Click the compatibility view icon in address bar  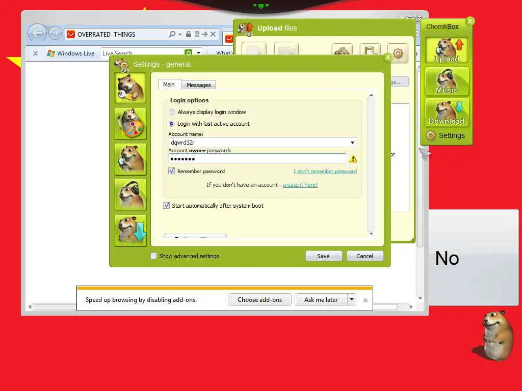coord(197,34)
